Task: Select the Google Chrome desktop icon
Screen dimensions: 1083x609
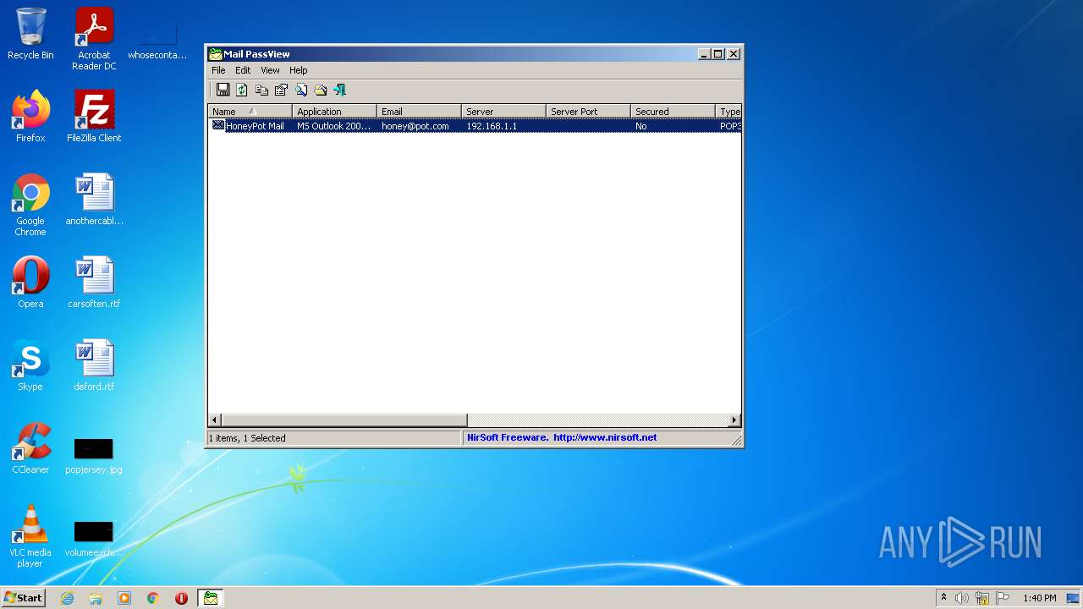Action: point(30,205)
